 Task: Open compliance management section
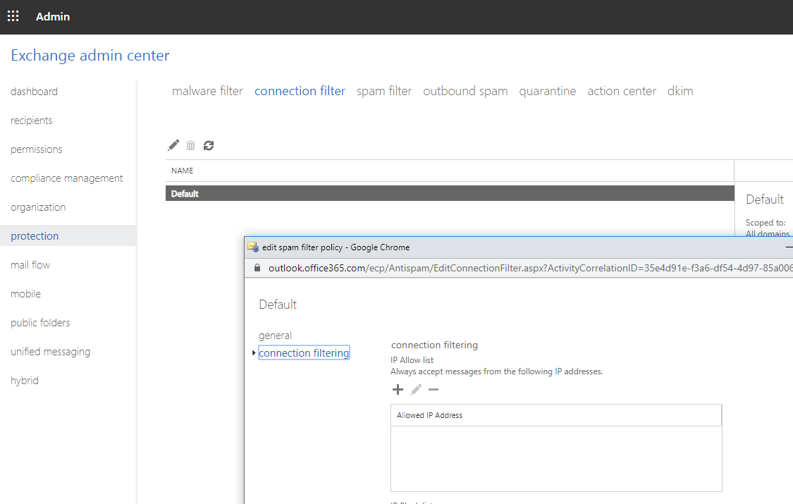tap(67, 178)
